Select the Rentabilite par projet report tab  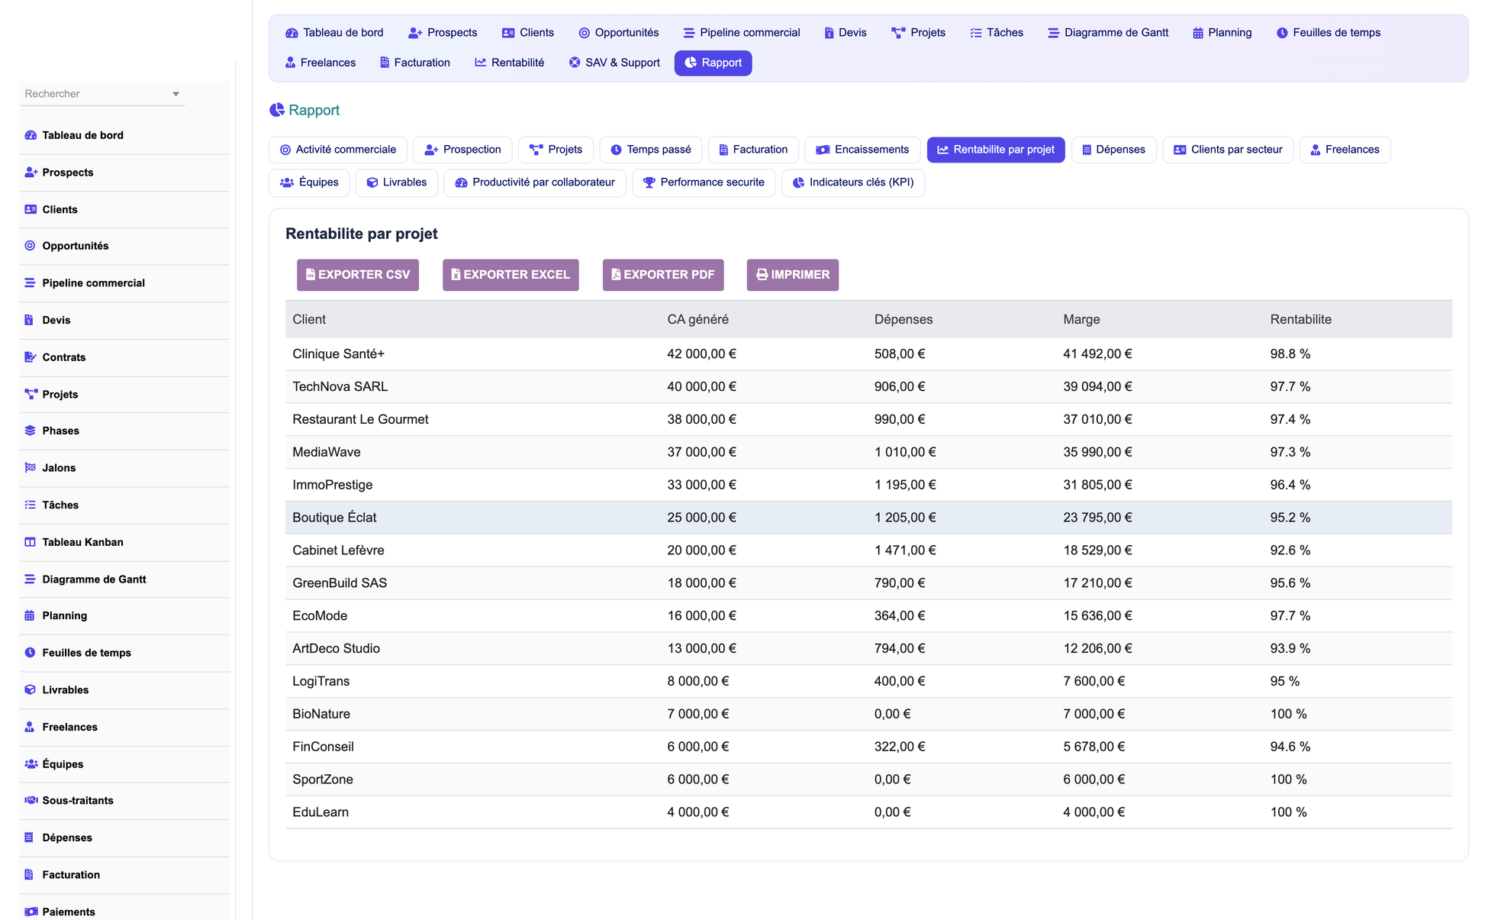996,150
